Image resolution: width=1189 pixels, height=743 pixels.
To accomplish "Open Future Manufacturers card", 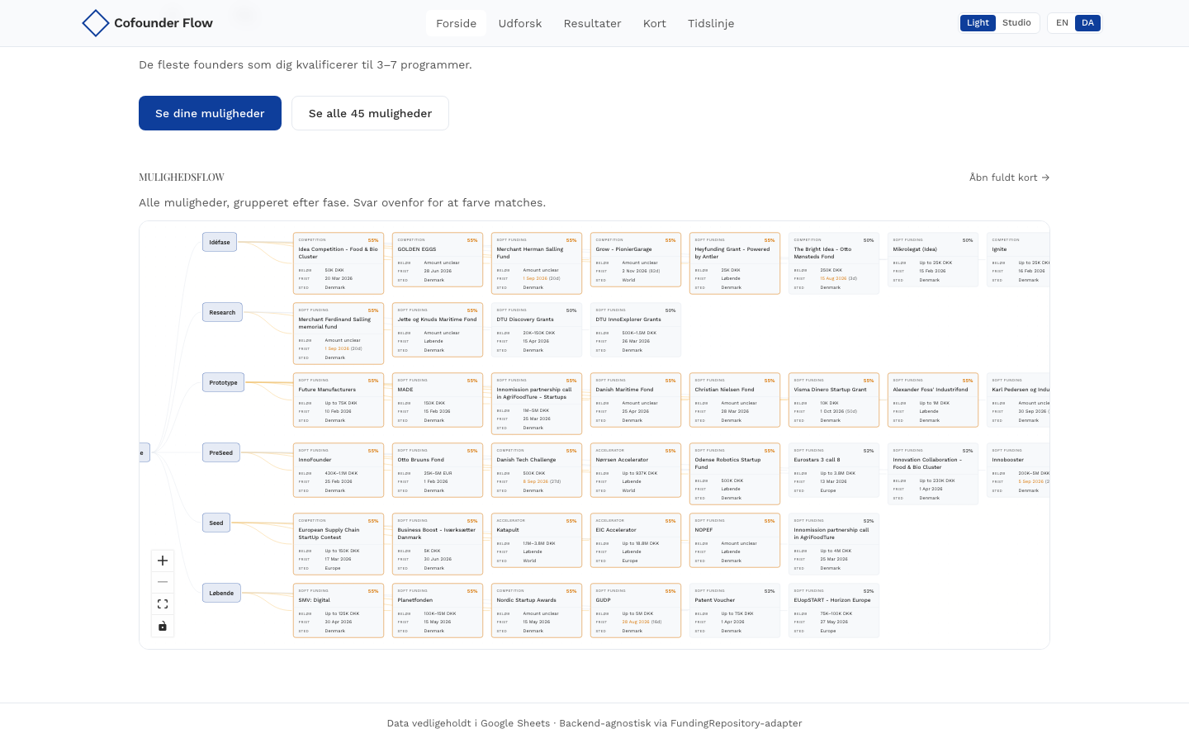I will click(x=339, y=400).
